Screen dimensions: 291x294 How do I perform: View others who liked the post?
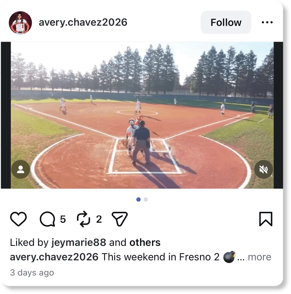click(x=145, y=242)
